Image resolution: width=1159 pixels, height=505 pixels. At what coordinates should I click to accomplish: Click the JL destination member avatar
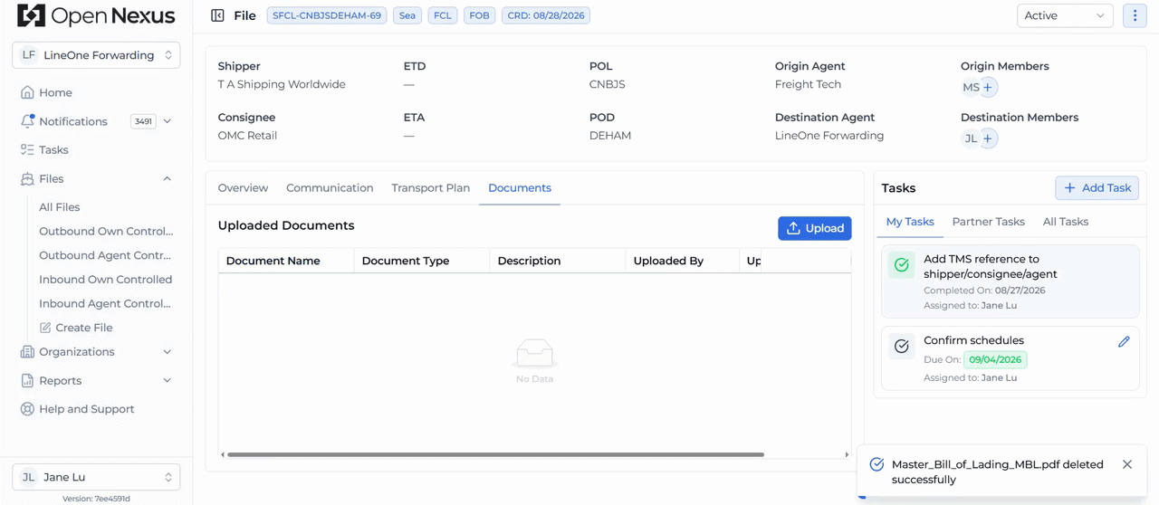(970, 138)
